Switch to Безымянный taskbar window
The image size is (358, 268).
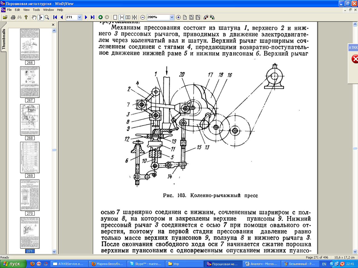point(300,264)
